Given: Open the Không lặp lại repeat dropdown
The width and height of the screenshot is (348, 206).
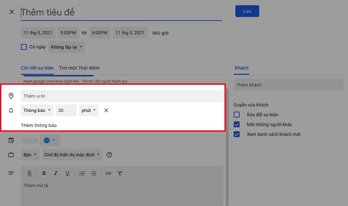Looking at the screenshot, I should [67, 47].
